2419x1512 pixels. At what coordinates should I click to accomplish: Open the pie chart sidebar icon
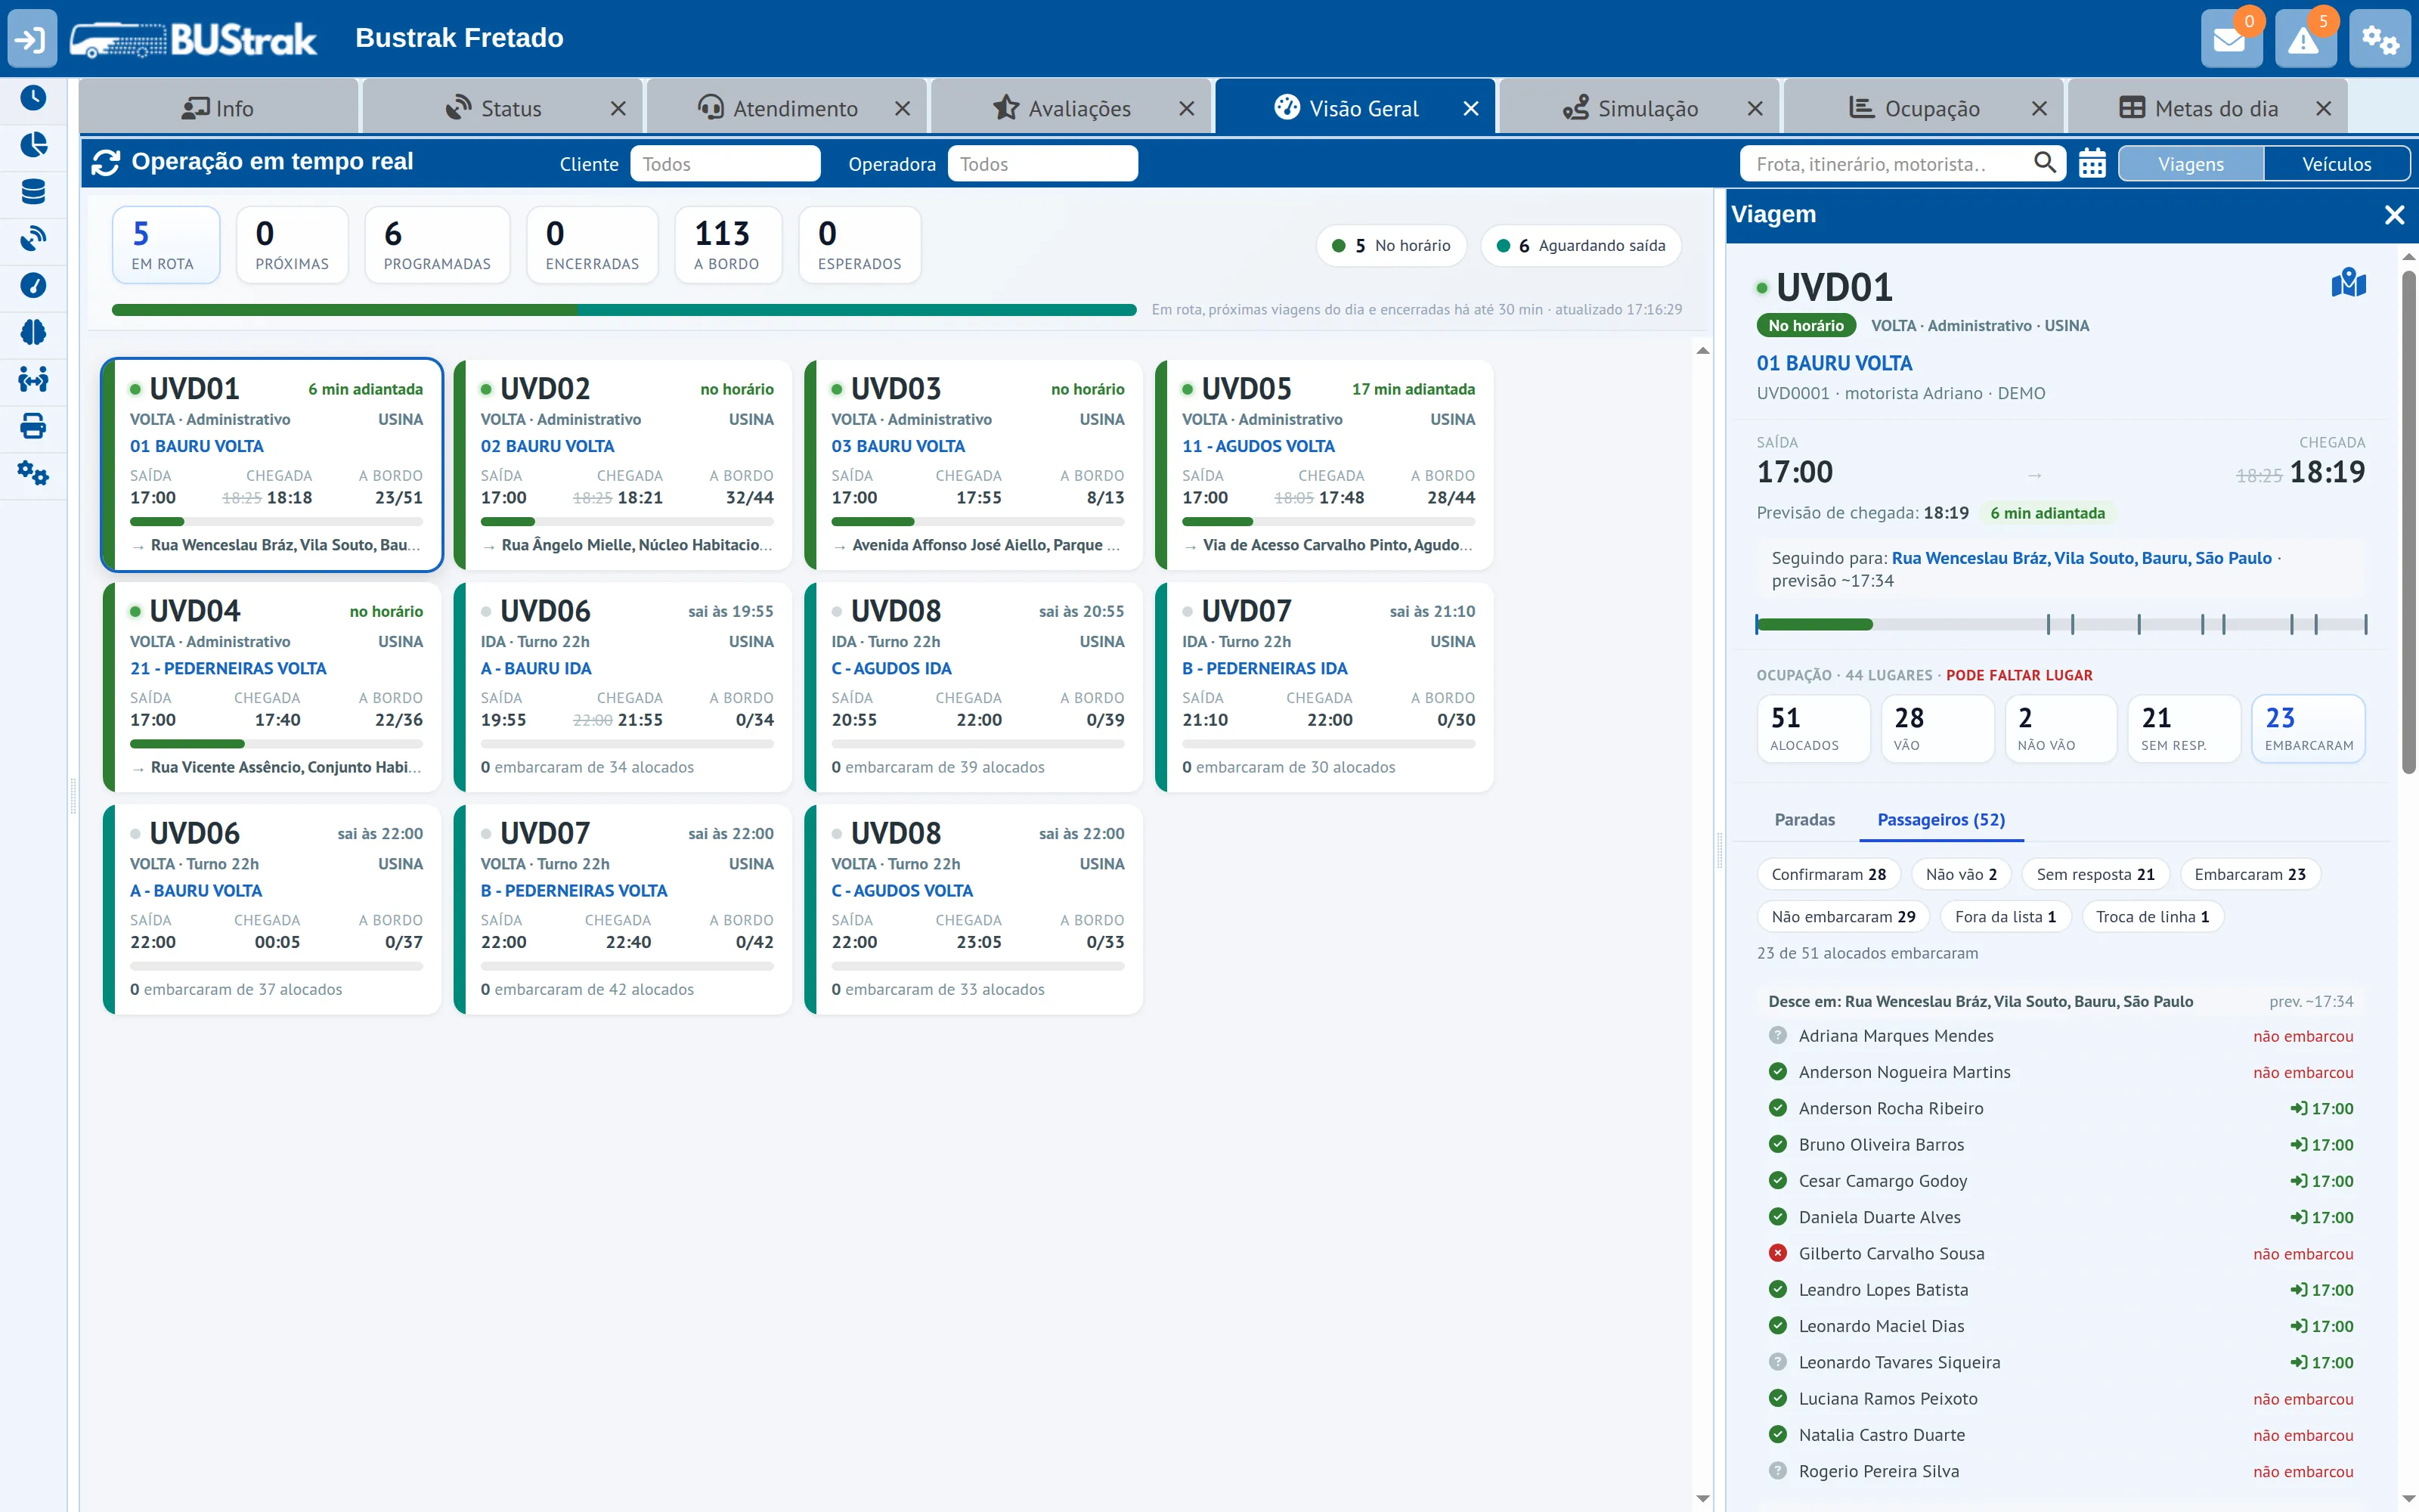click(33, 145)
